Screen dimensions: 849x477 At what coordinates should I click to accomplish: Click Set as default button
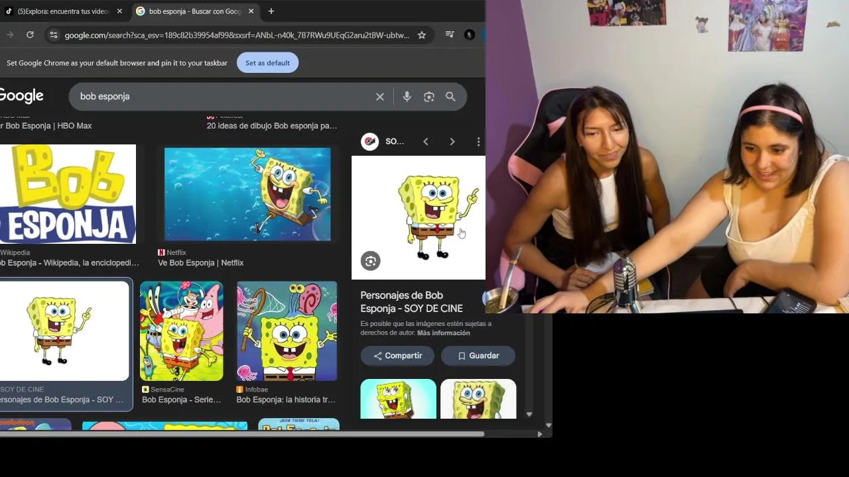(x=267, y=63)
